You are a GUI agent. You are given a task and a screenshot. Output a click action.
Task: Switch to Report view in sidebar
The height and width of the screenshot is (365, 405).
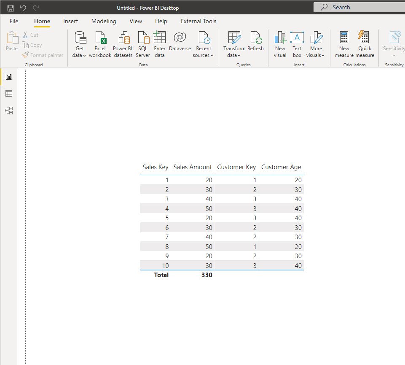[x=9, y=77]
